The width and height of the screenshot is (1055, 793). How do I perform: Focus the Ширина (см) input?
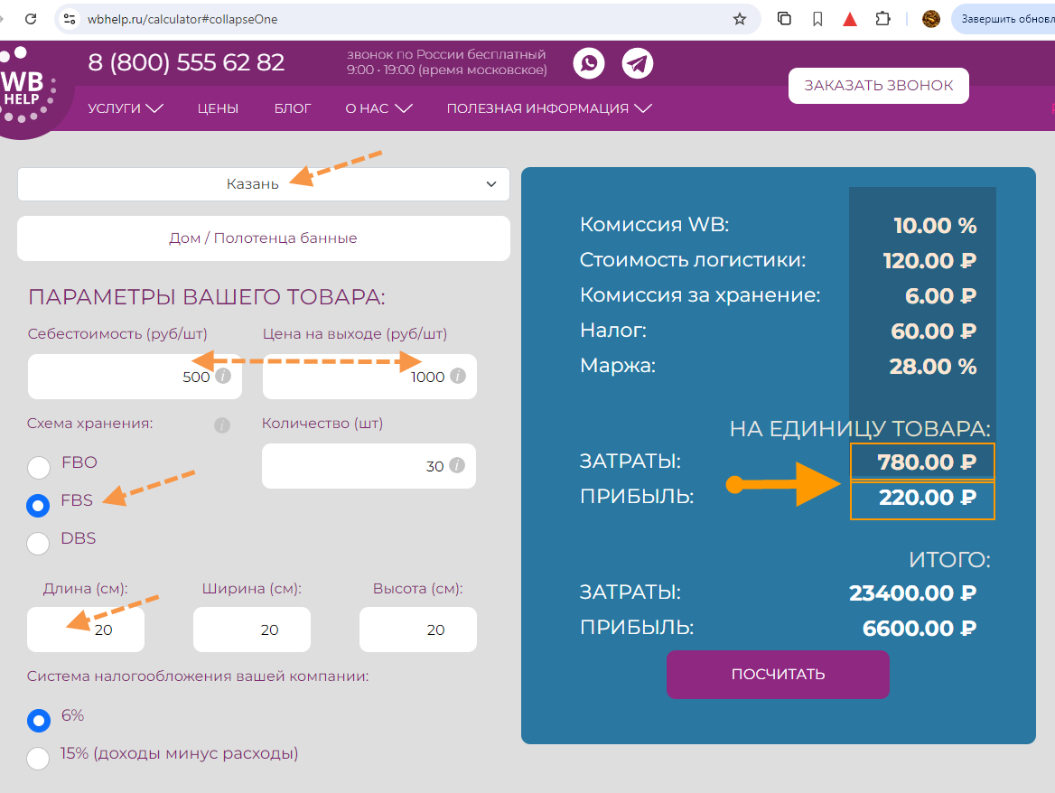[x=252, y=630]
